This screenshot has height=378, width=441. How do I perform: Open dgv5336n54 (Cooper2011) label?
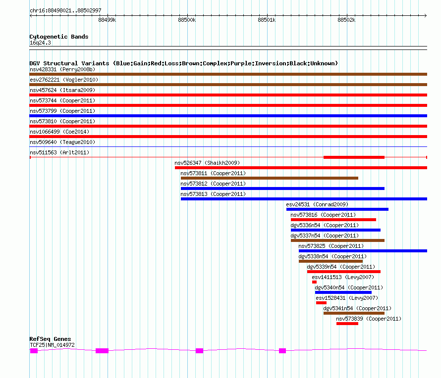coord(325,225)
